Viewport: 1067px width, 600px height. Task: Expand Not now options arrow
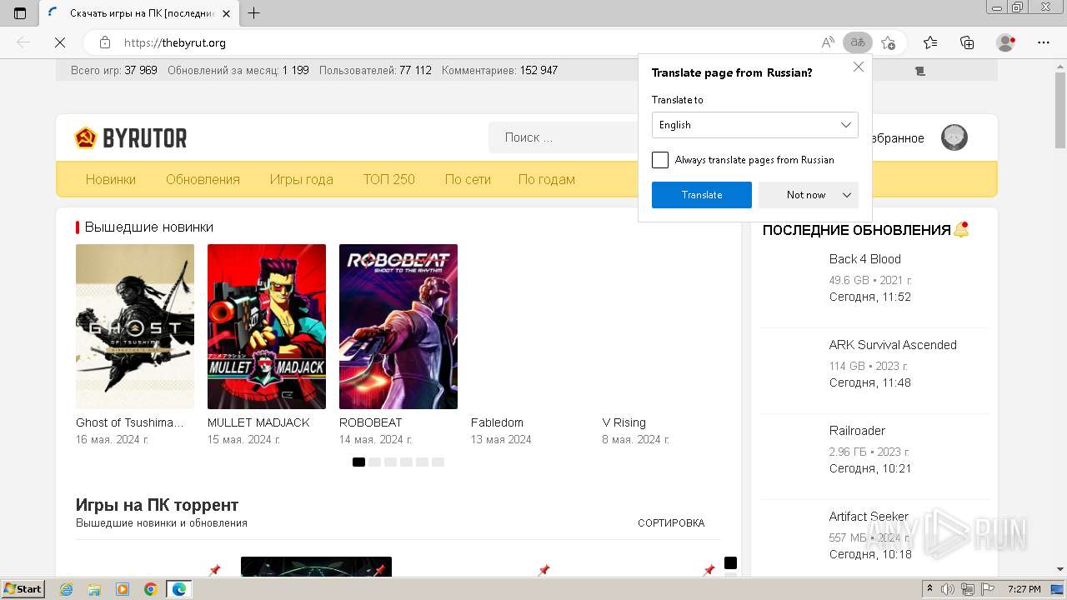tap(847, 195)
